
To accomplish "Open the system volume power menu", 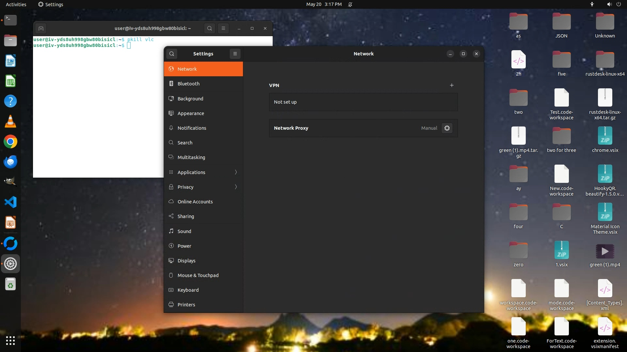I will (614, 5).
